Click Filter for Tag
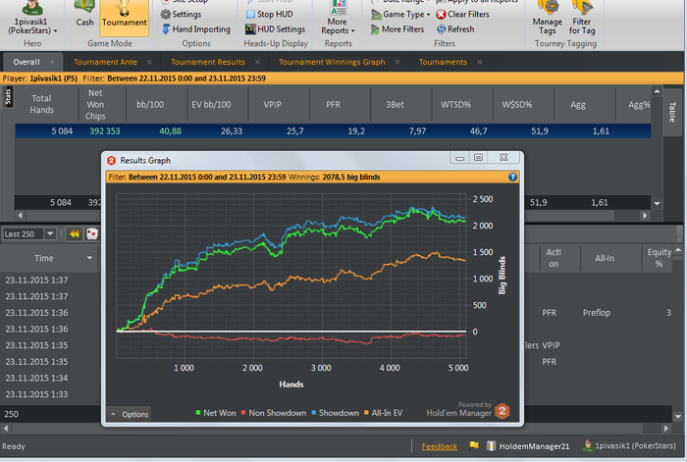Image resolution: width=687 pixels, height=462 pixels. point(582,19)
